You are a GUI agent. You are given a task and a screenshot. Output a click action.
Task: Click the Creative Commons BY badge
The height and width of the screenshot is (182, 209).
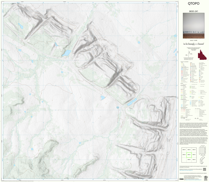click(x=181, y=179)
